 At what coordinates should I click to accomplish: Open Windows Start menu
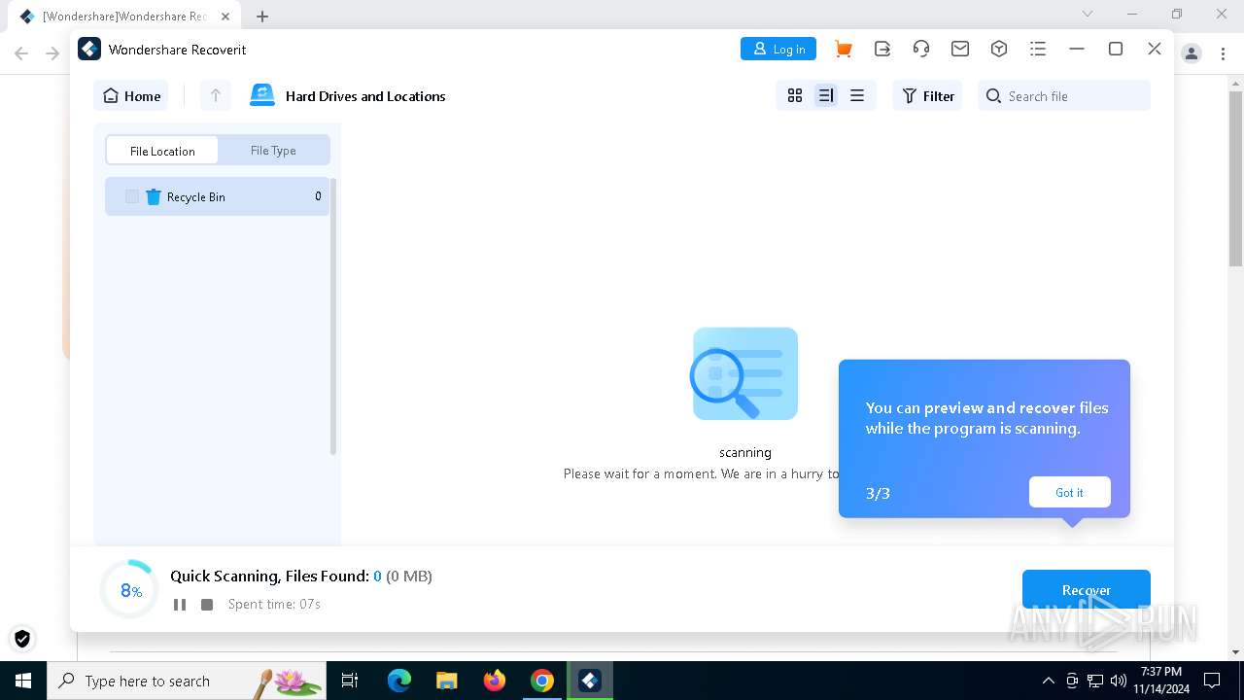click(x=23, y=681)
